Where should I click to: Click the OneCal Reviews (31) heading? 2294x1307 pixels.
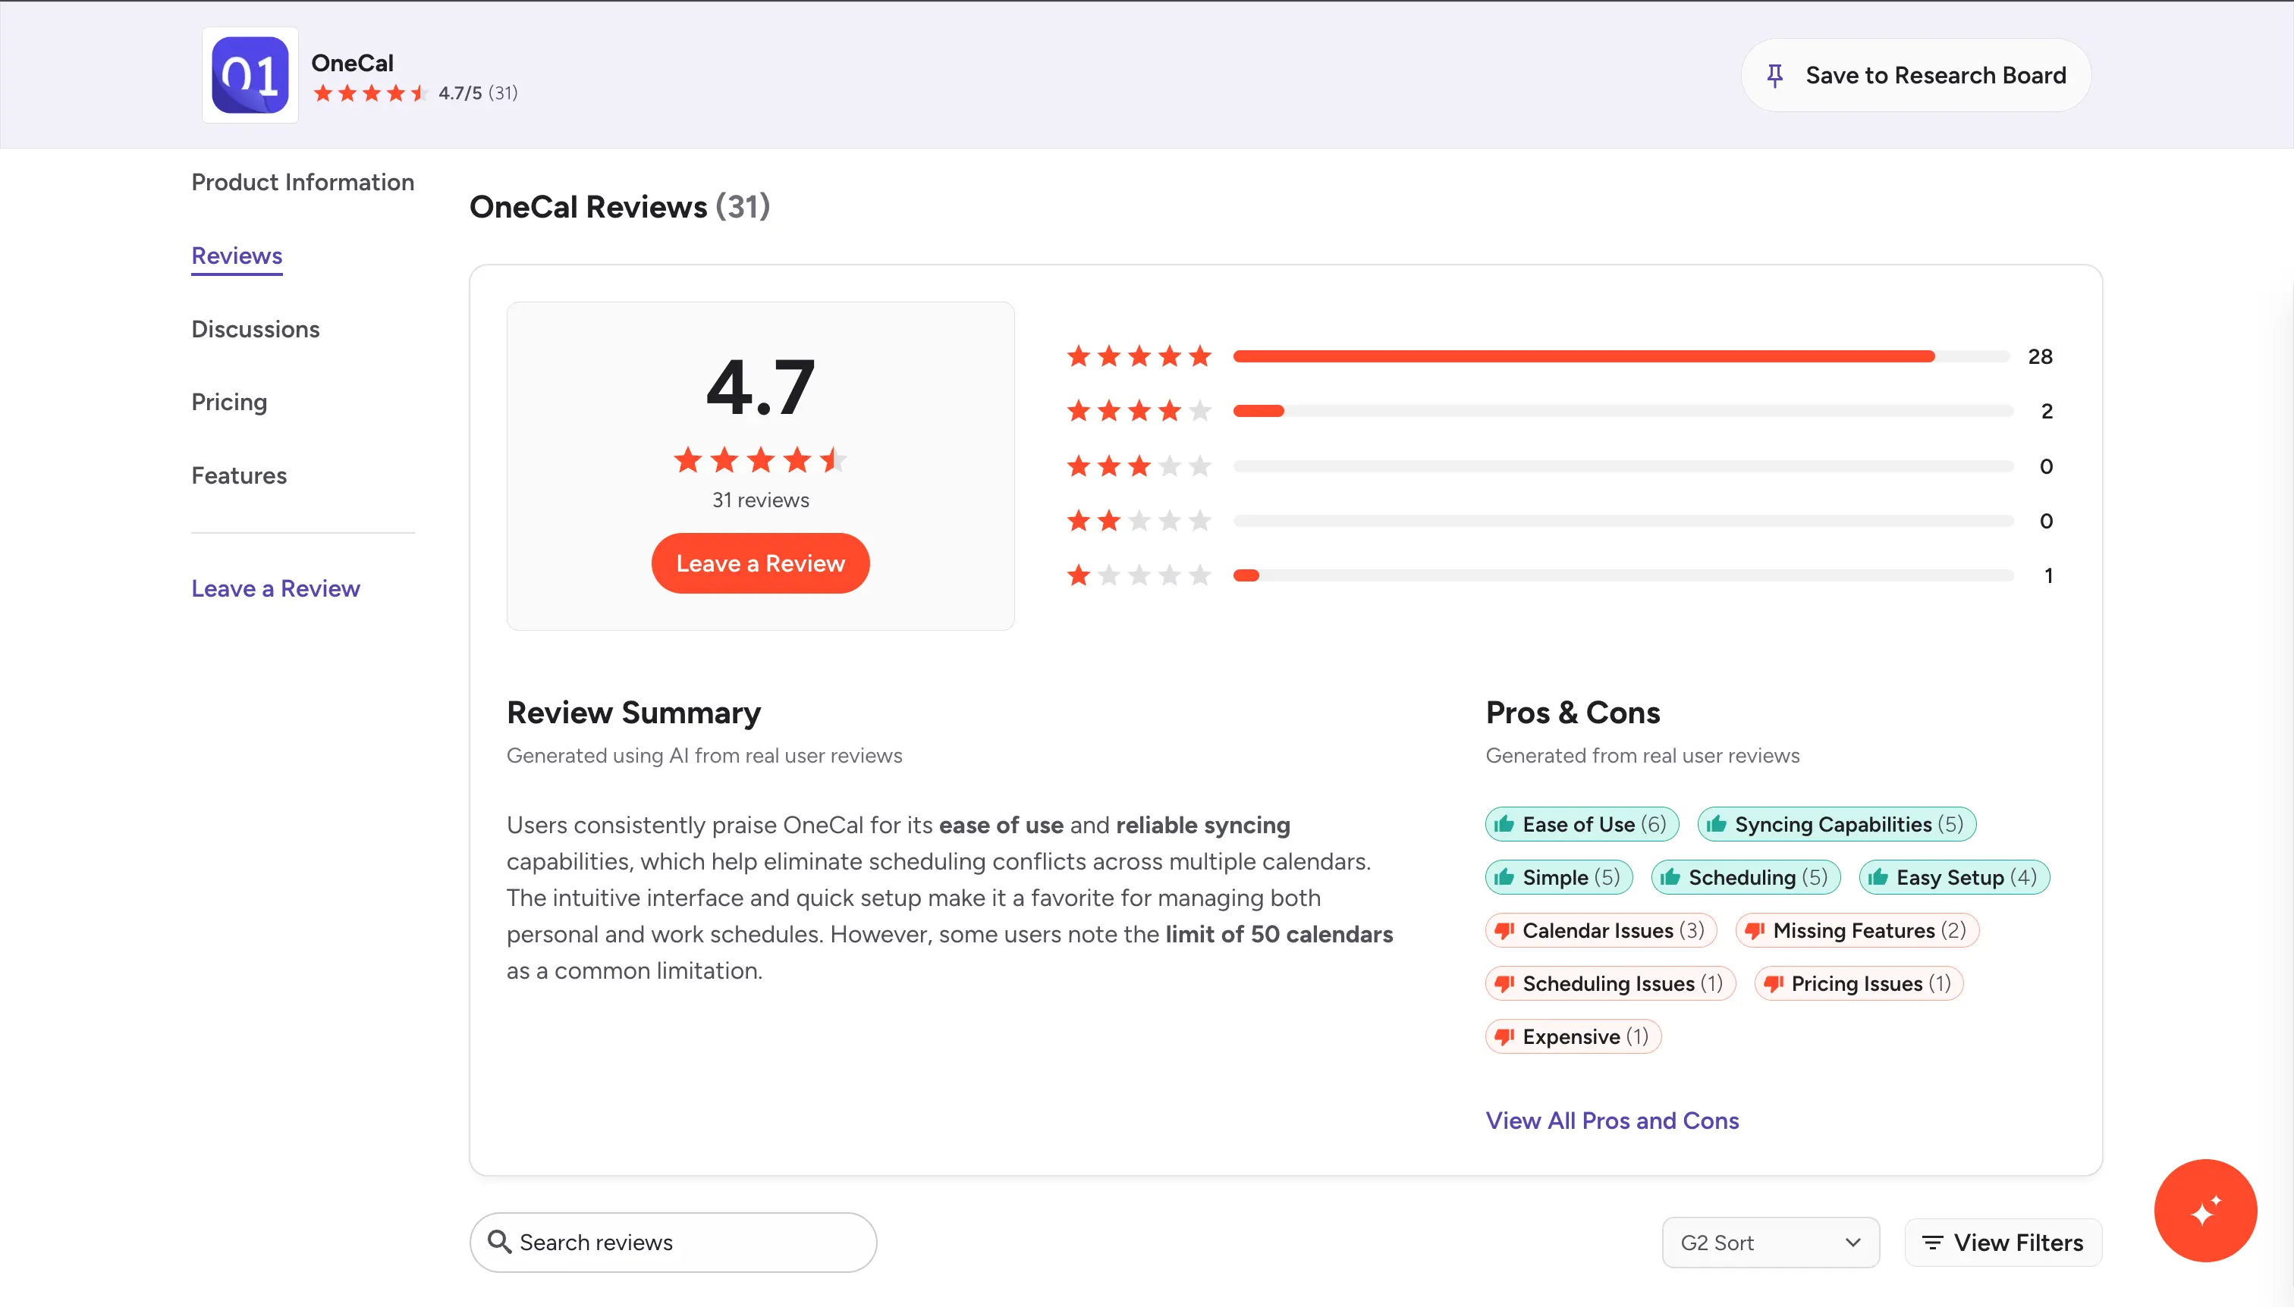pos(620,208)
